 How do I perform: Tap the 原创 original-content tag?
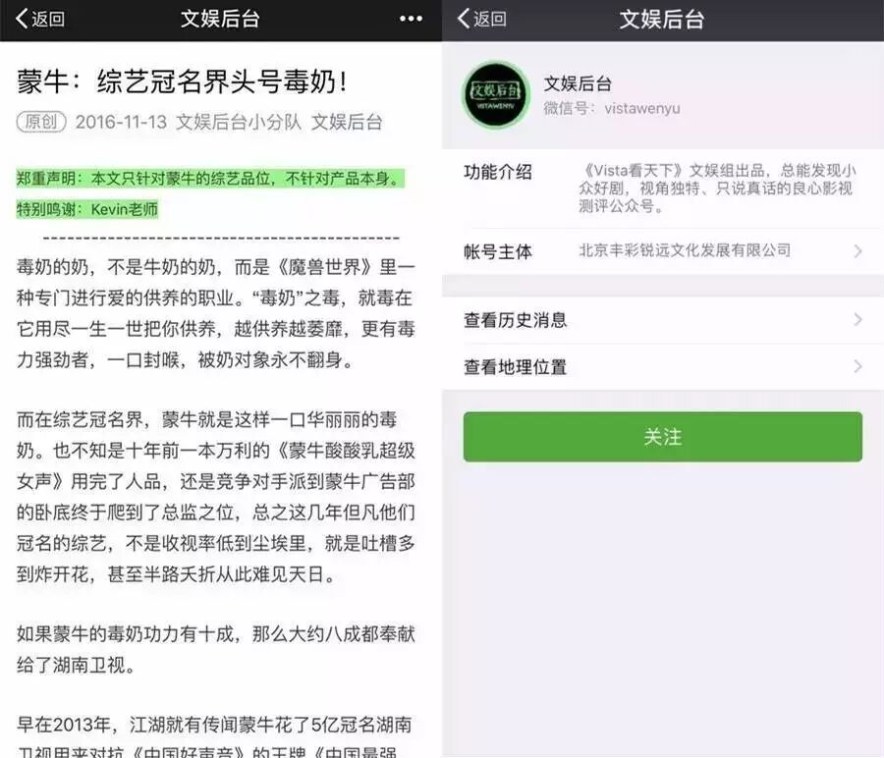[41, 122]
